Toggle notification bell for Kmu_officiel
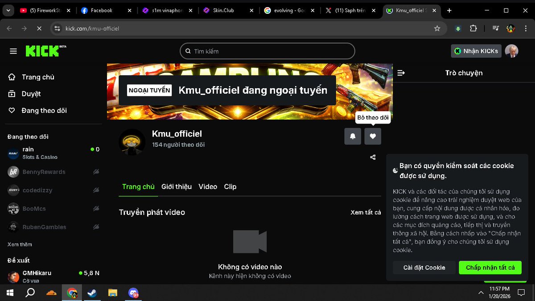 pos(353,136)
